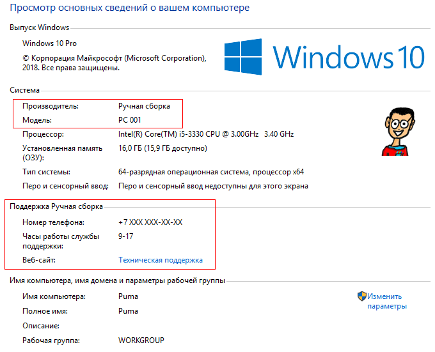This screenshot has width=435, height=352.
Task: Select the Puma value beside Полное имя
Action: pos(128,311)
